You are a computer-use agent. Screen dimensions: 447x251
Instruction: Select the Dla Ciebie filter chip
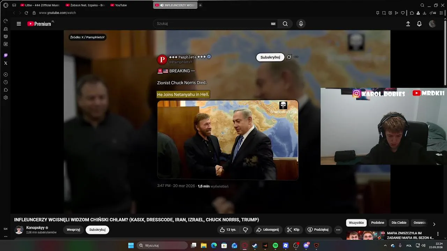(399, 223)
